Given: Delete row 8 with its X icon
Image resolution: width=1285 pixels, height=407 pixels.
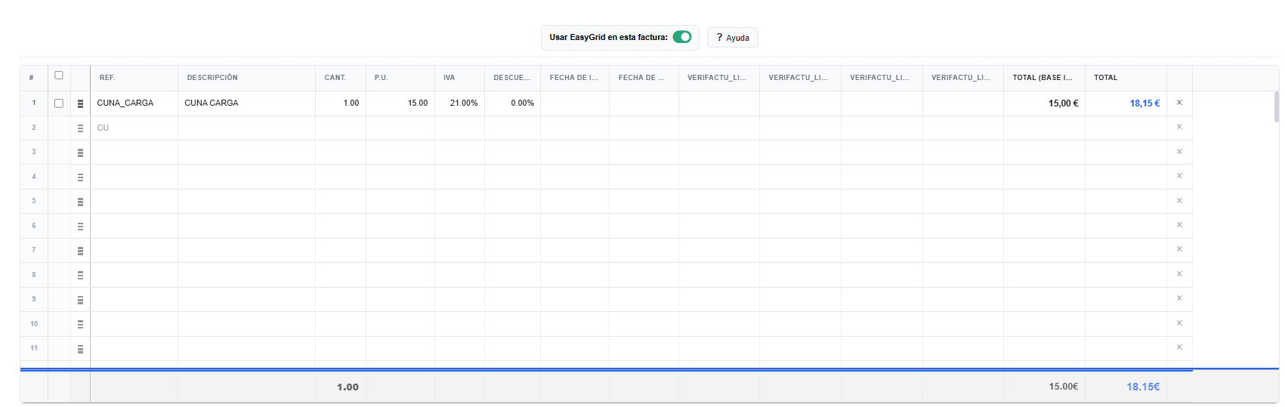Looking at the screenshot, I should [1179, 274].
